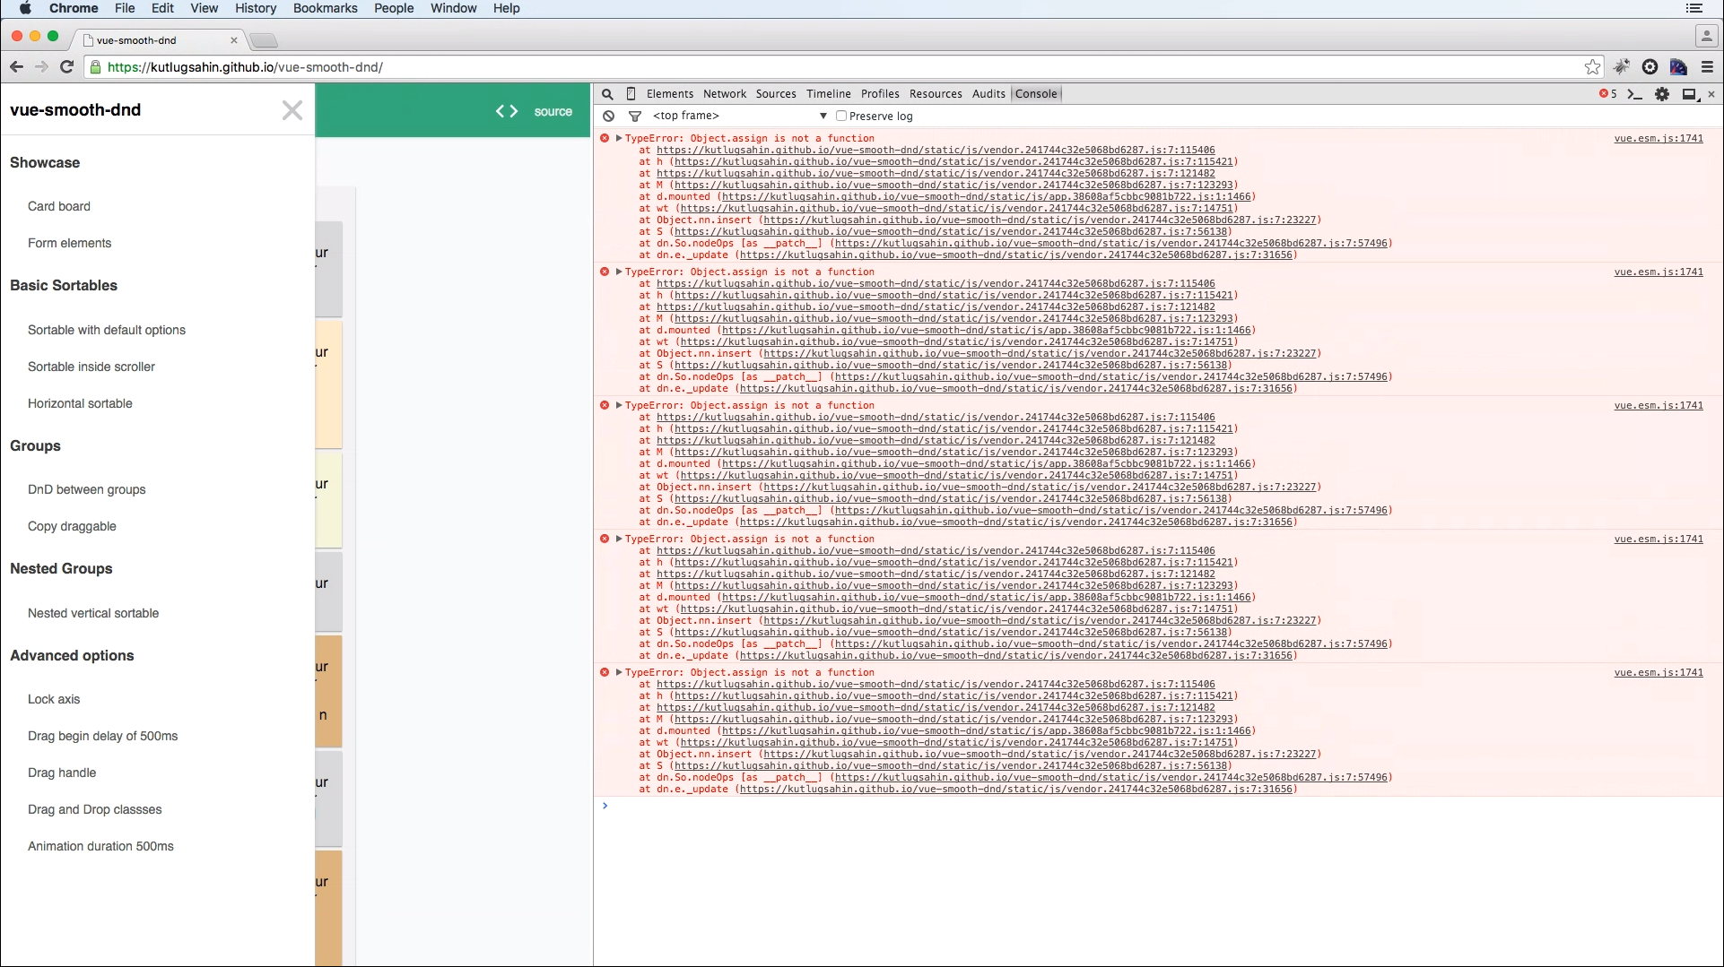The width and height of the screenshot is (1724, 967).
Task: Close the vue-smooth-dnd sidebar X
Action: (x=292, y=110)
